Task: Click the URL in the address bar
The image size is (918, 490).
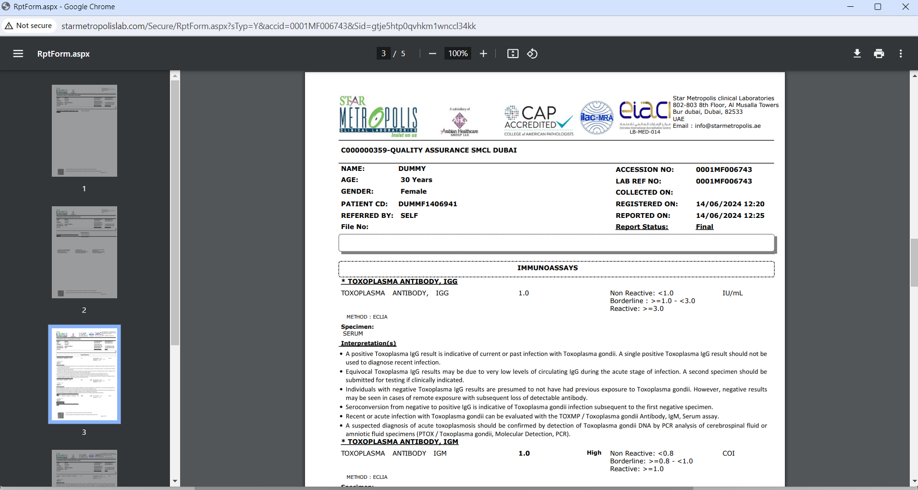Action: (269, 26)
